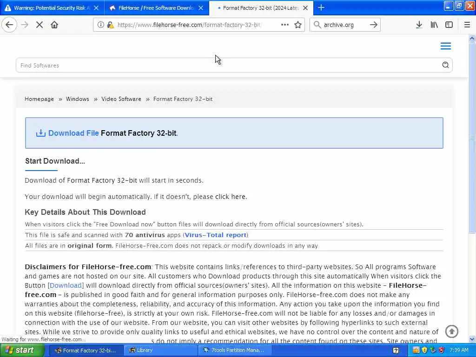Click the Format Factory 32-bit breadcrumb
This screenshot has height=357, width=476.
click(183, 99)
